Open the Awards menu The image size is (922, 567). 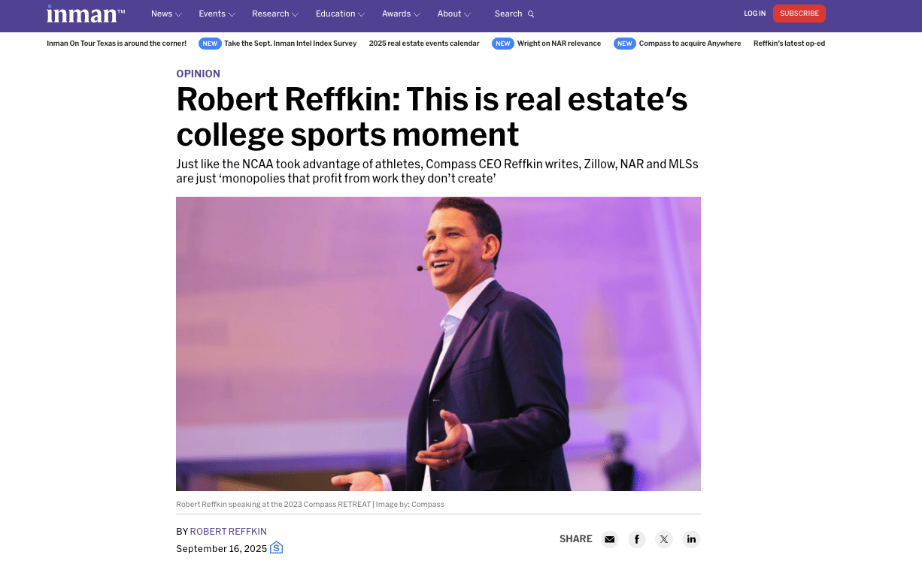pos(401,14)
